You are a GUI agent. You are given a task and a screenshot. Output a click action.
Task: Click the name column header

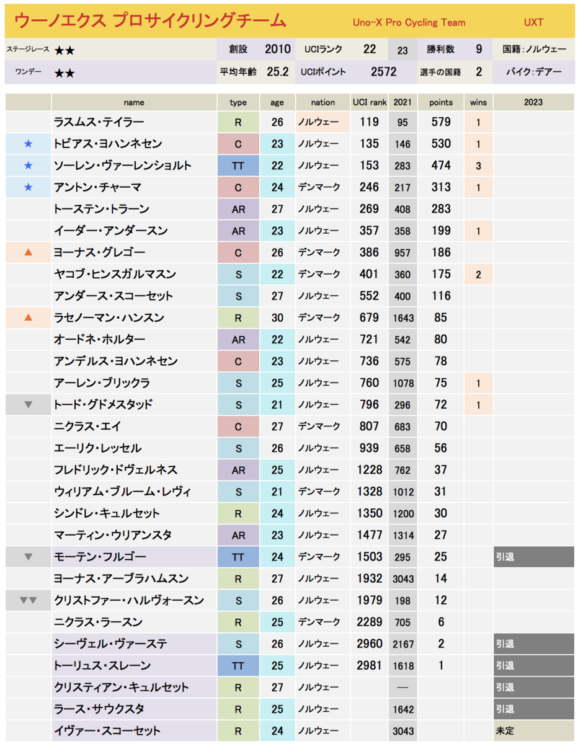134,102
